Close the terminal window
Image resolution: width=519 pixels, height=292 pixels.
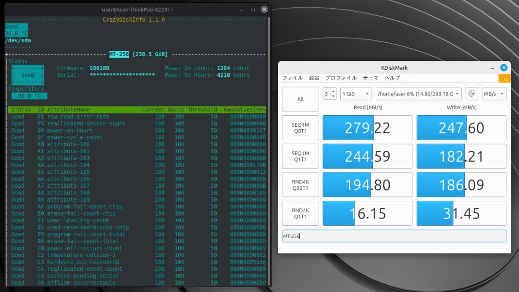tap(264, 9)
